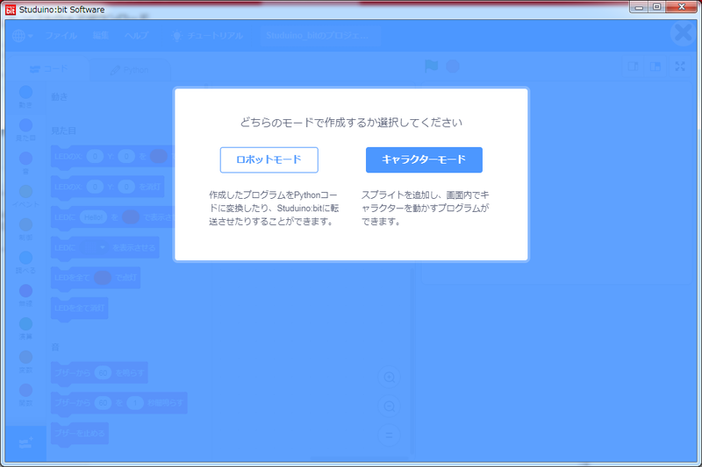
Task: Select the 調べる block category
Action: point(25,262)
